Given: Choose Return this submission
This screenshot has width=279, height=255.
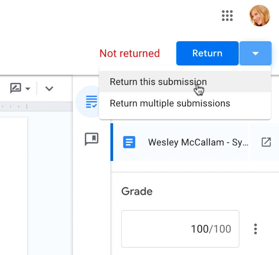Looking at the screenshot, I should pyautogui.click(x=185, y=82).
